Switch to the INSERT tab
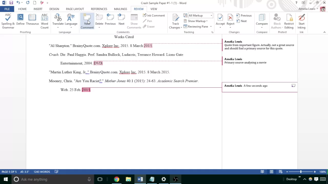328x184 pixels. coord(38,9)
